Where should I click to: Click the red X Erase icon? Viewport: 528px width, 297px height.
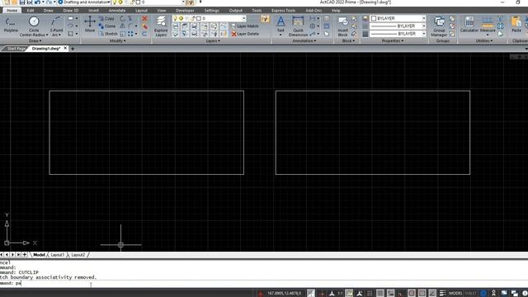145,18
